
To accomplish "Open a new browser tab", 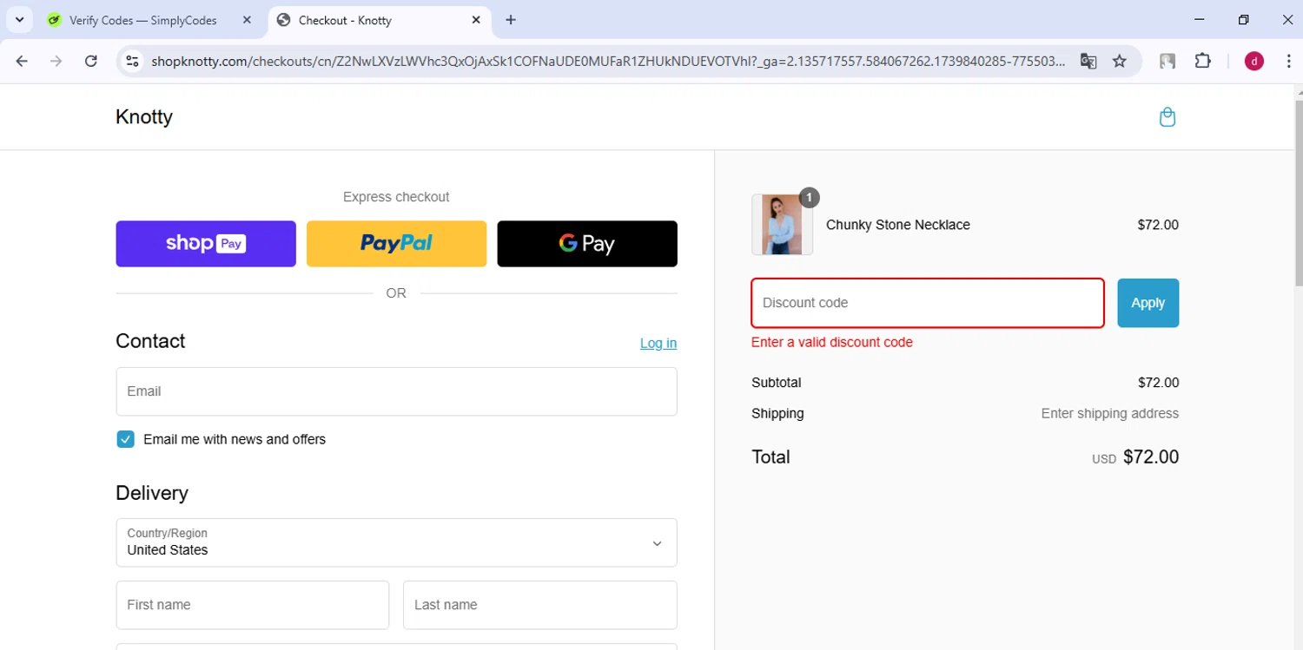I will click(511, 20).
